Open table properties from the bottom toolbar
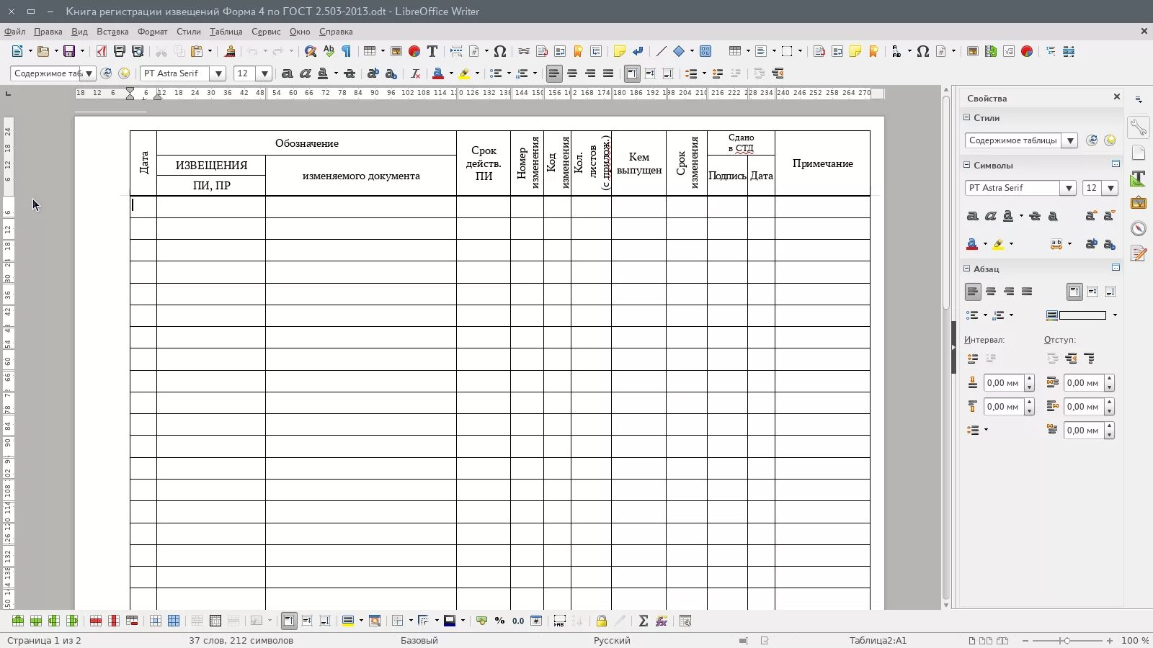The image size is (1153, 648). point(685,621)
